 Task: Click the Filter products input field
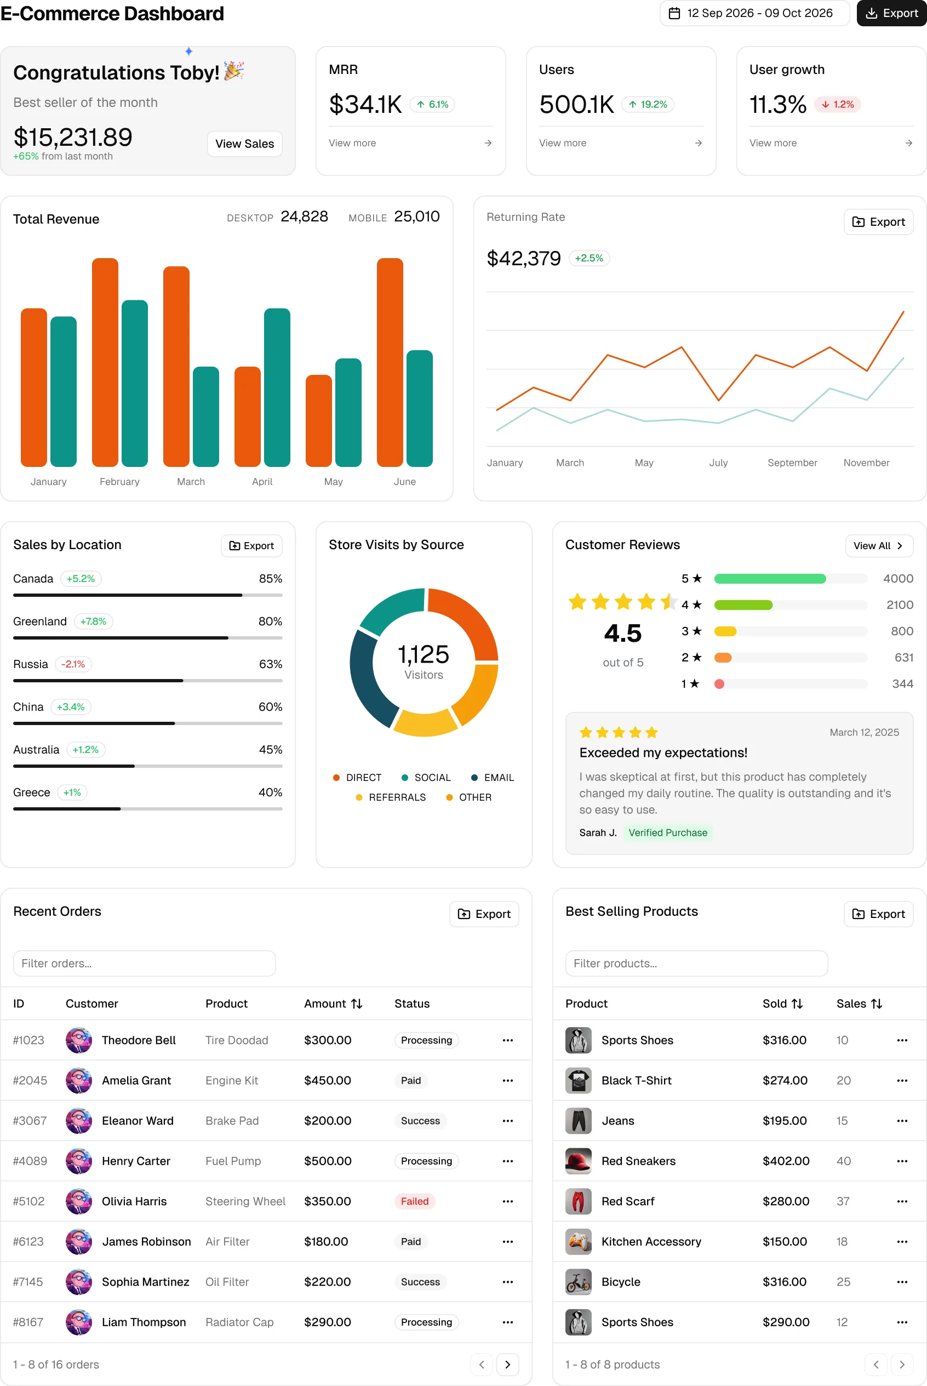click(x=696, y=963)
